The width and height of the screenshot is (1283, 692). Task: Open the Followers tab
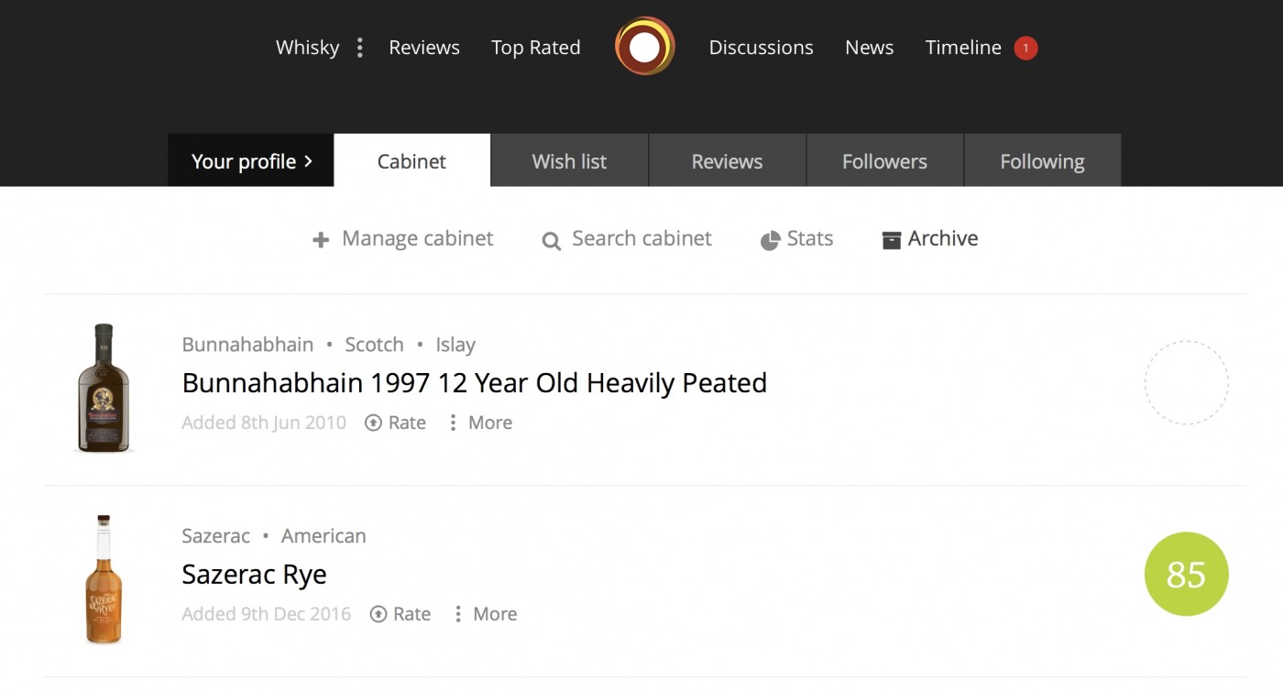click(884, 161)
